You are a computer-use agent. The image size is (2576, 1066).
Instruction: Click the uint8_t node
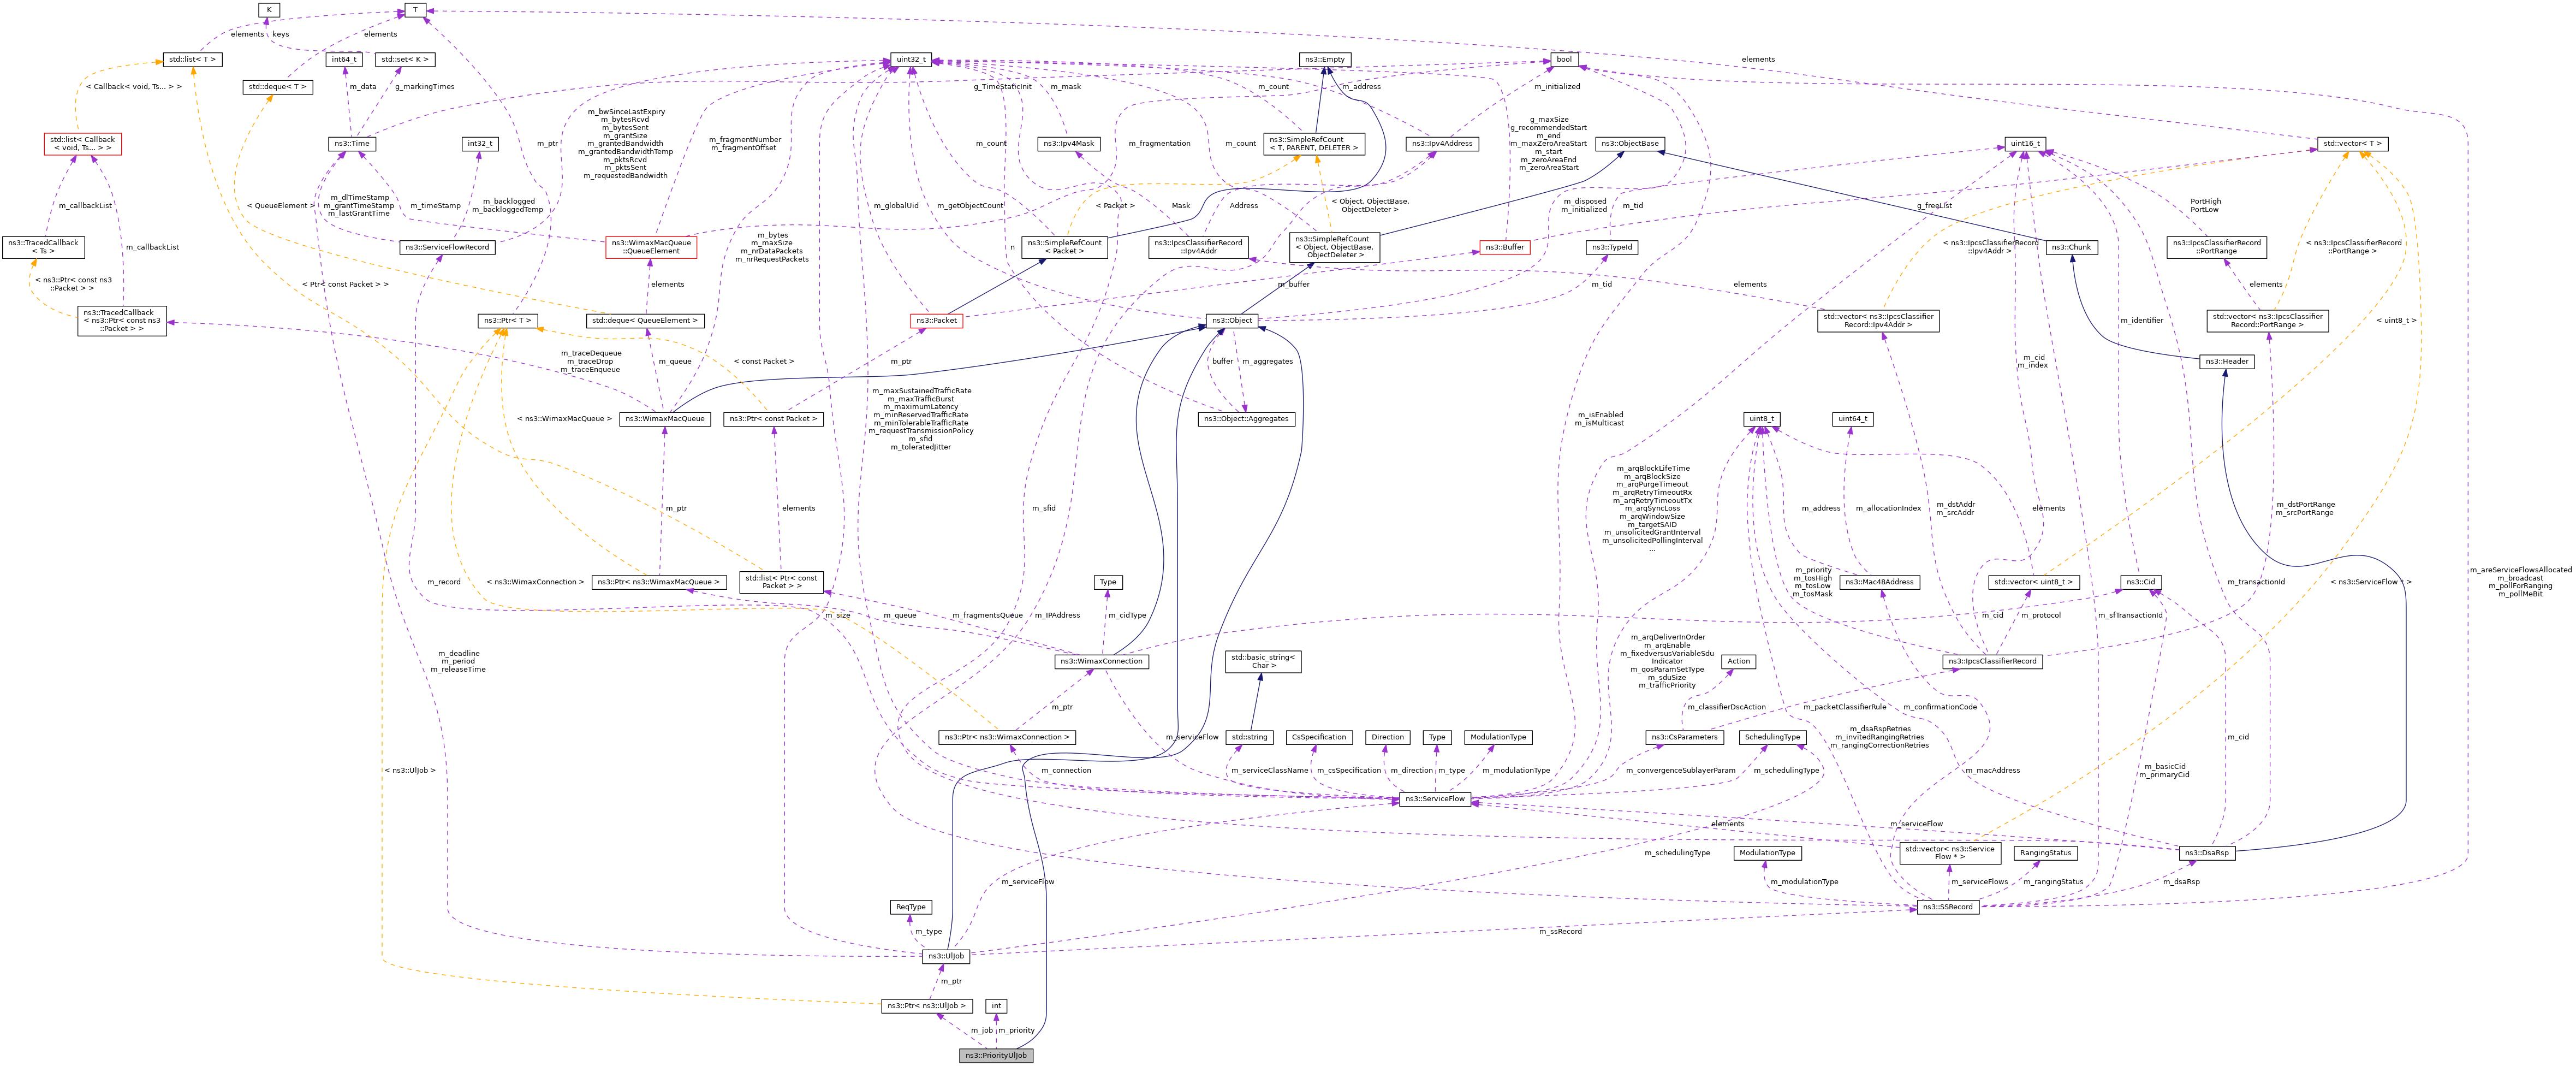coord(1761,419)
